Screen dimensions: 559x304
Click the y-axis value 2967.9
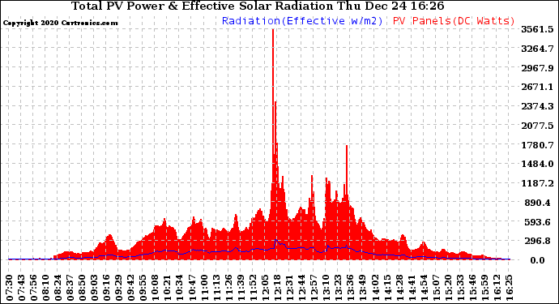click(537, 68)
